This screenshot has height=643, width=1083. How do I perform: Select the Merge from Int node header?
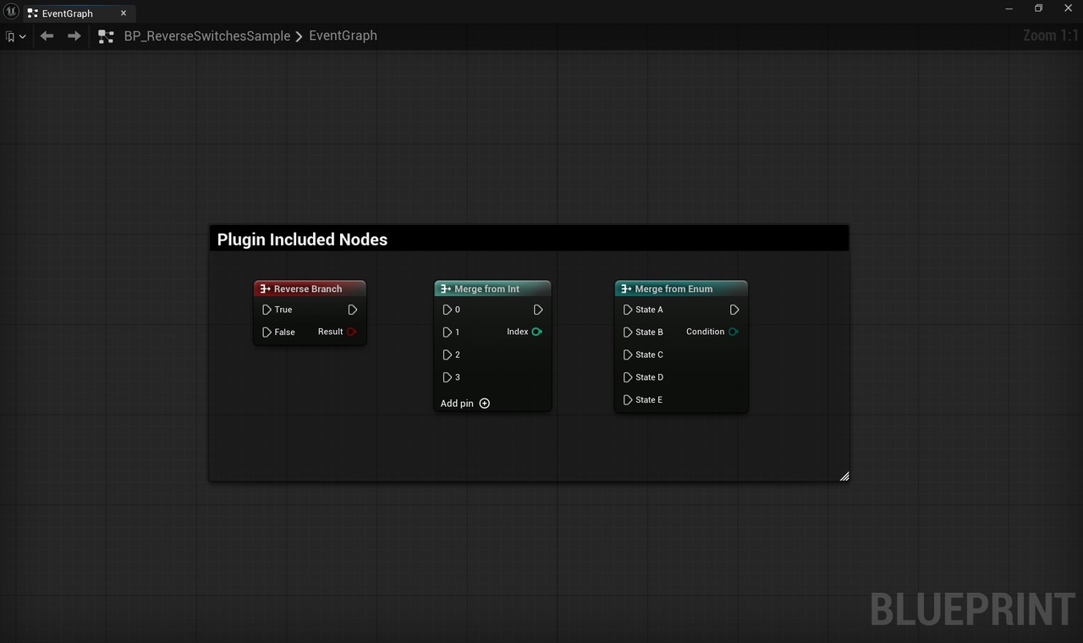[x=492, y=289]
